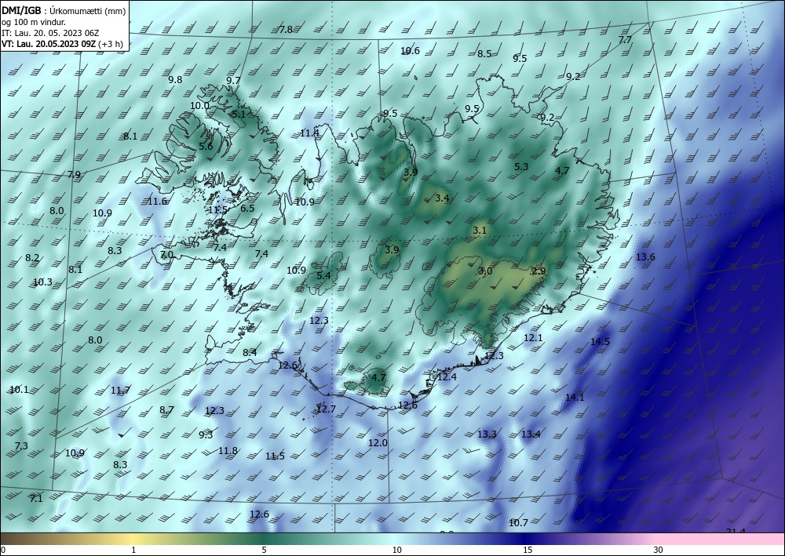Click the 5.1 value over the Westfjords
This screenshot has height=556, width=785.
click(x=239, y=114)
